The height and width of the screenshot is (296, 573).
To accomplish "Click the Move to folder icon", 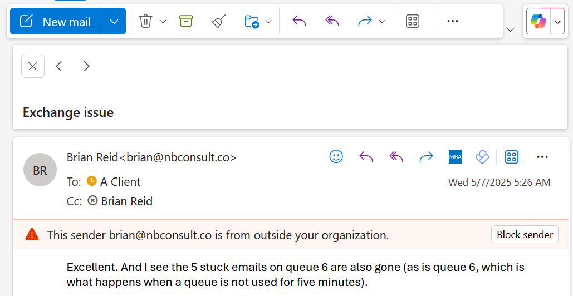I will [252, 21].
